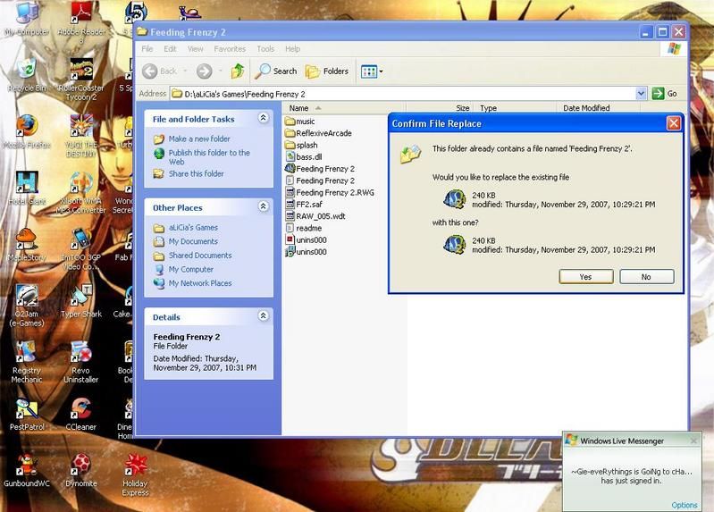This screenshot has height=512, width=714.
Task: Click No in Confirm File Replace
Action: [646, 277]
